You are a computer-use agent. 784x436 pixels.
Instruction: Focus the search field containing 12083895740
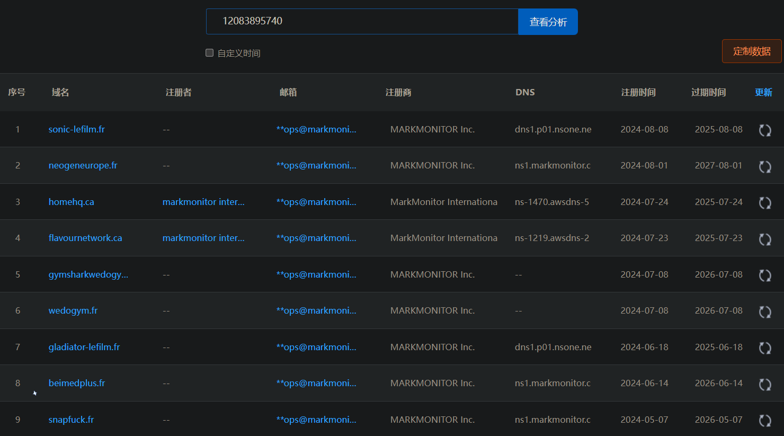tap(362, 22)
